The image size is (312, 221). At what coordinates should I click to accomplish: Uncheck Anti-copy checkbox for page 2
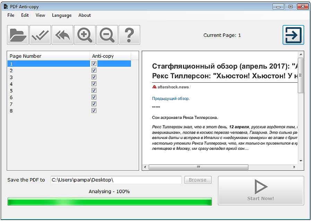click(x=94, y=71)
